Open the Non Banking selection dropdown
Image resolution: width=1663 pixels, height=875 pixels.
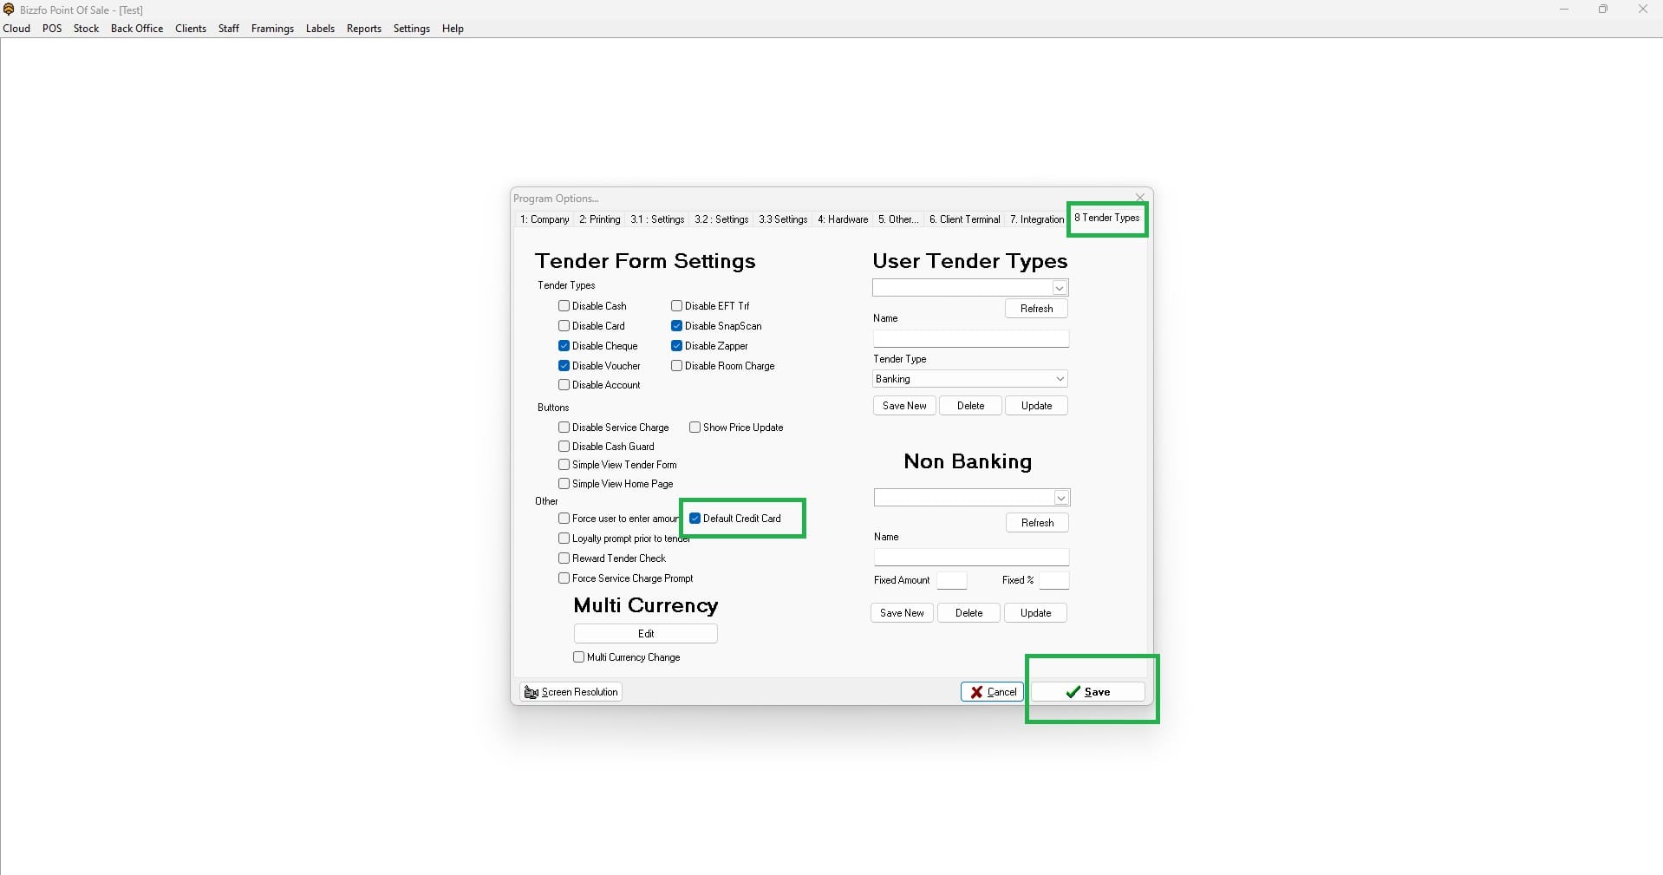pyautogui.click(x=1061, y=497)
